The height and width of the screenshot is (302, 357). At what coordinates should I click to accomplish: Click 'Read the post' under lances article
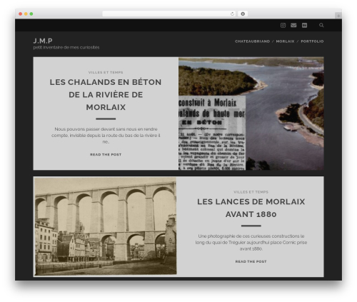(x=251, y=261)
